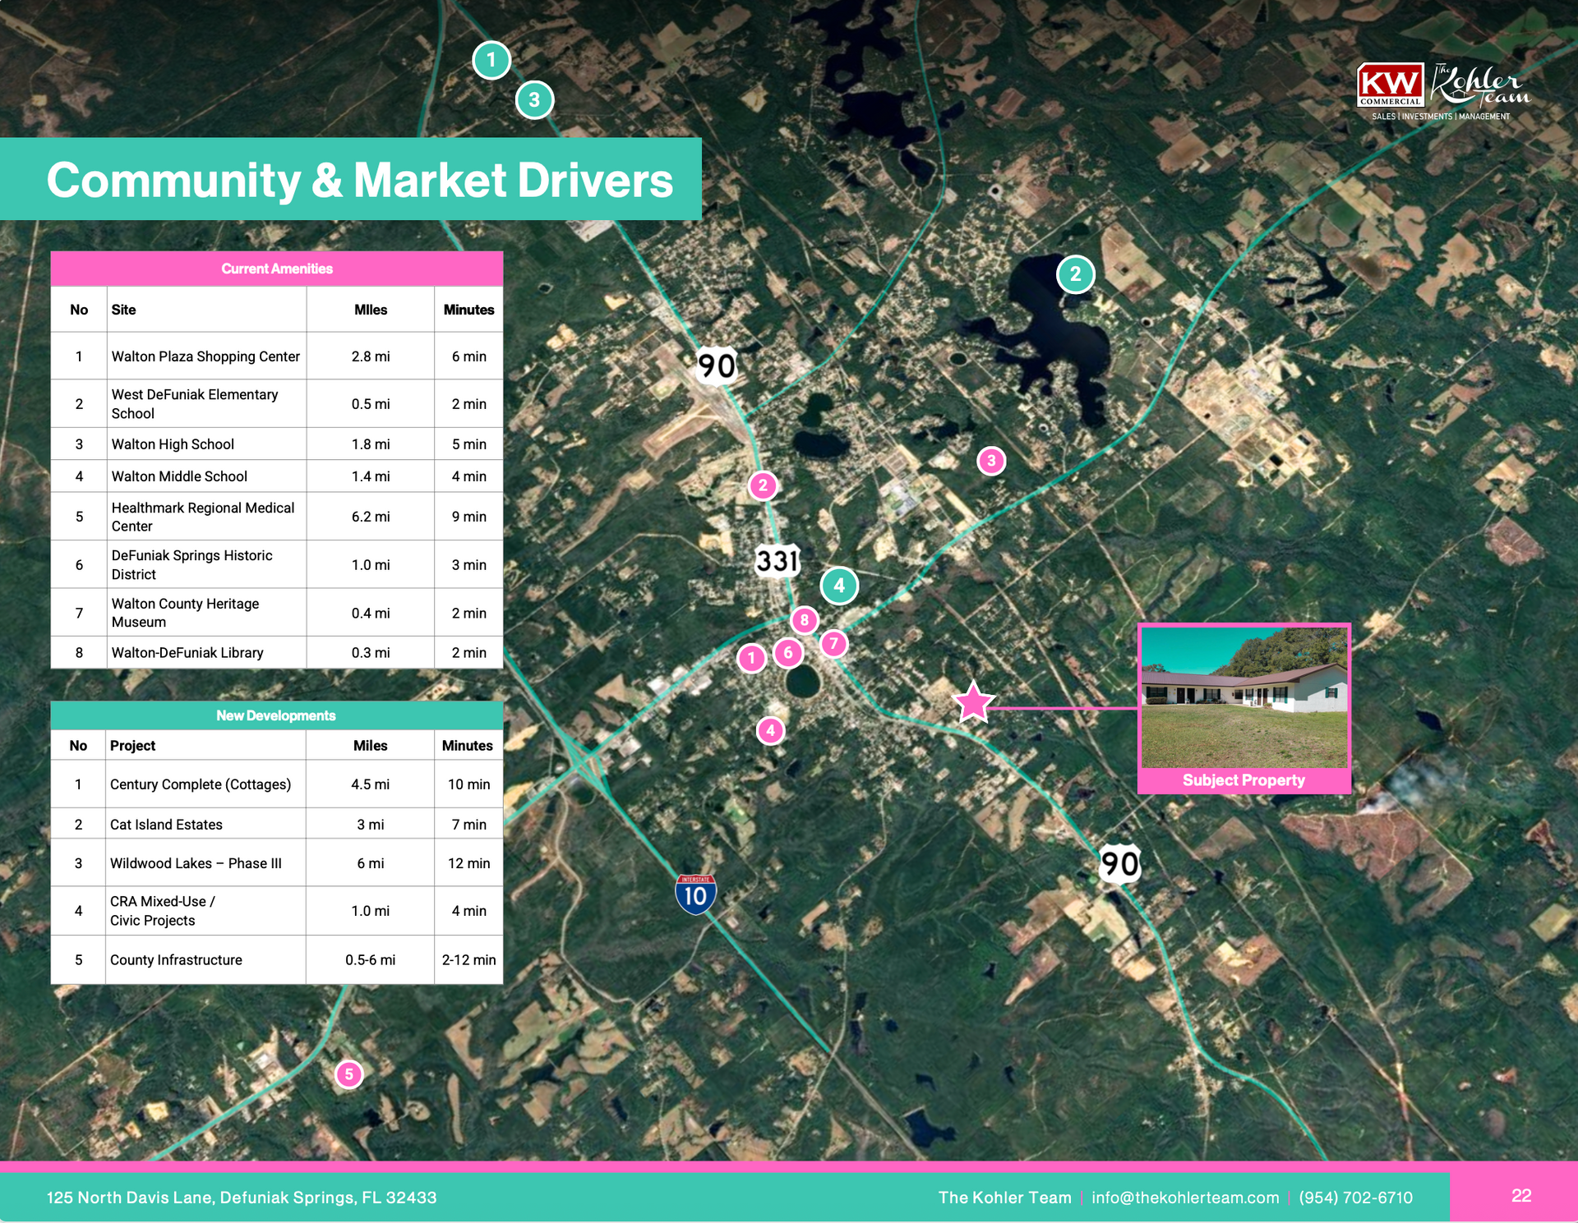Click pink map marker number 6
The width and height of the screenshot is (1578, 1223).
click(x=787, y=653)
